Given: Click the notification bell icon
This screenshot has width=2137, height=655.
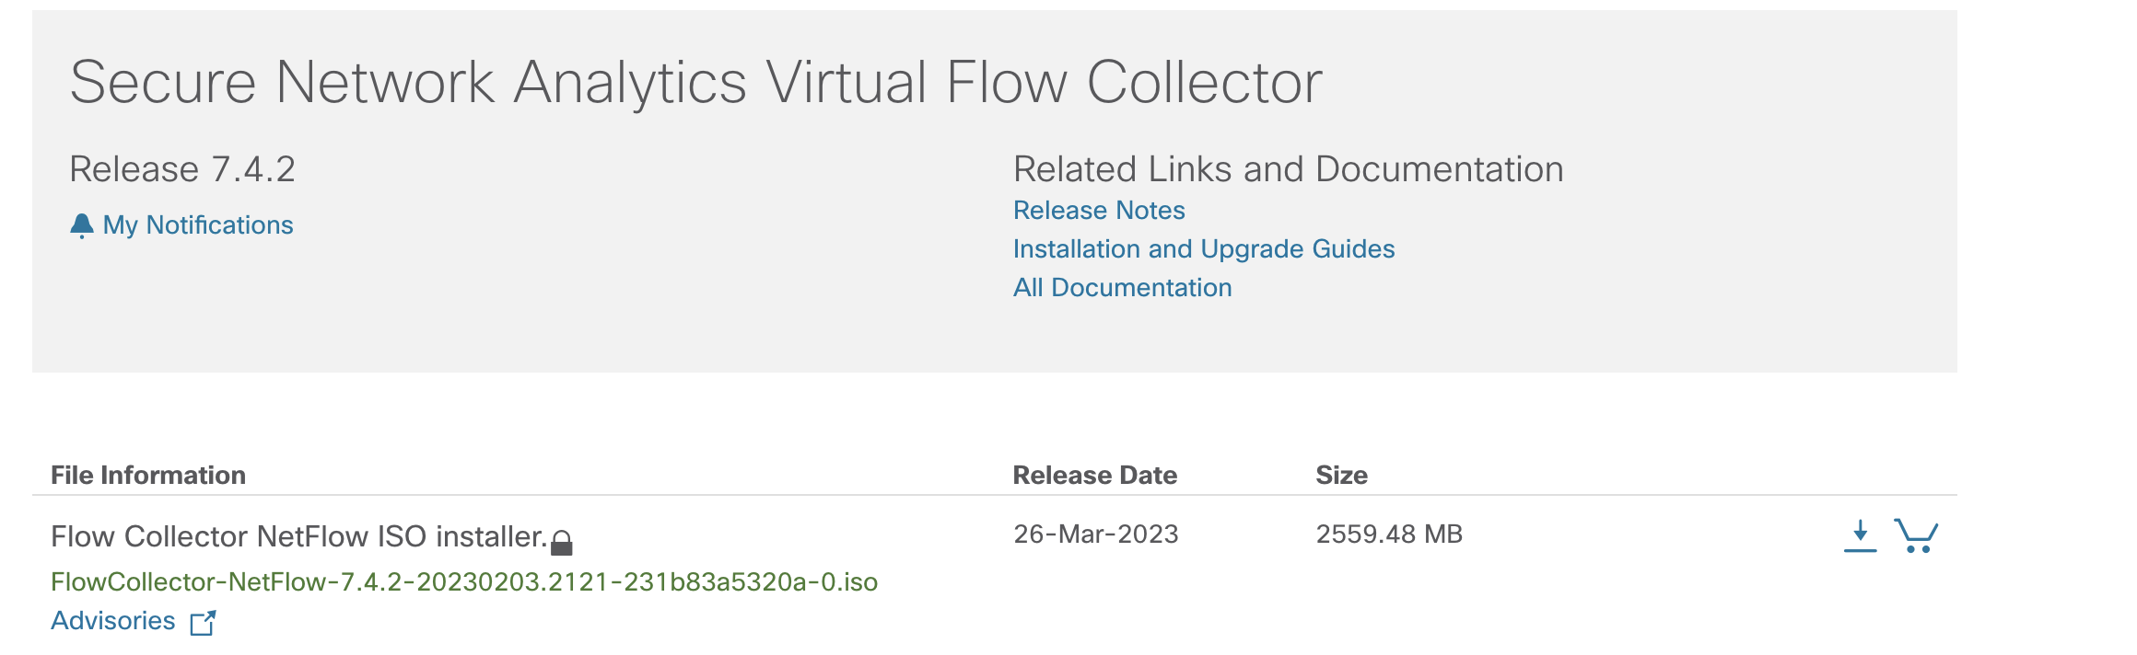Looking at the screenshot, I should pos(82,225).
